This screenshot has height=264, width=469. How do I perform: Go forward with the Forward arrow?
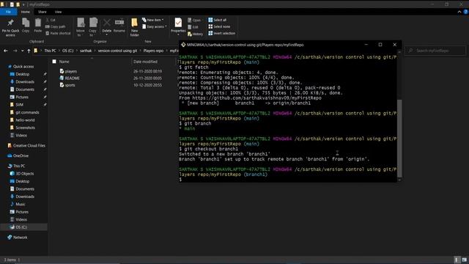[x=15, y=51]
